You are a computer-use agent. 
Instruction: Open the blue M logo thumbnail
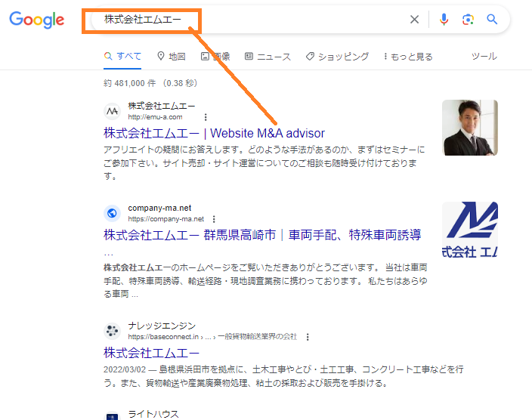[x=470, y=230]
